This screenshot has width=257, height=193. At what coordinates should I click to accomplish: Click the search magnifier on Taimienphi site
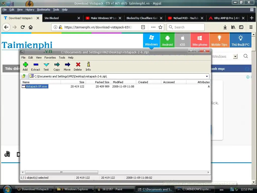[x=246, y=56]
